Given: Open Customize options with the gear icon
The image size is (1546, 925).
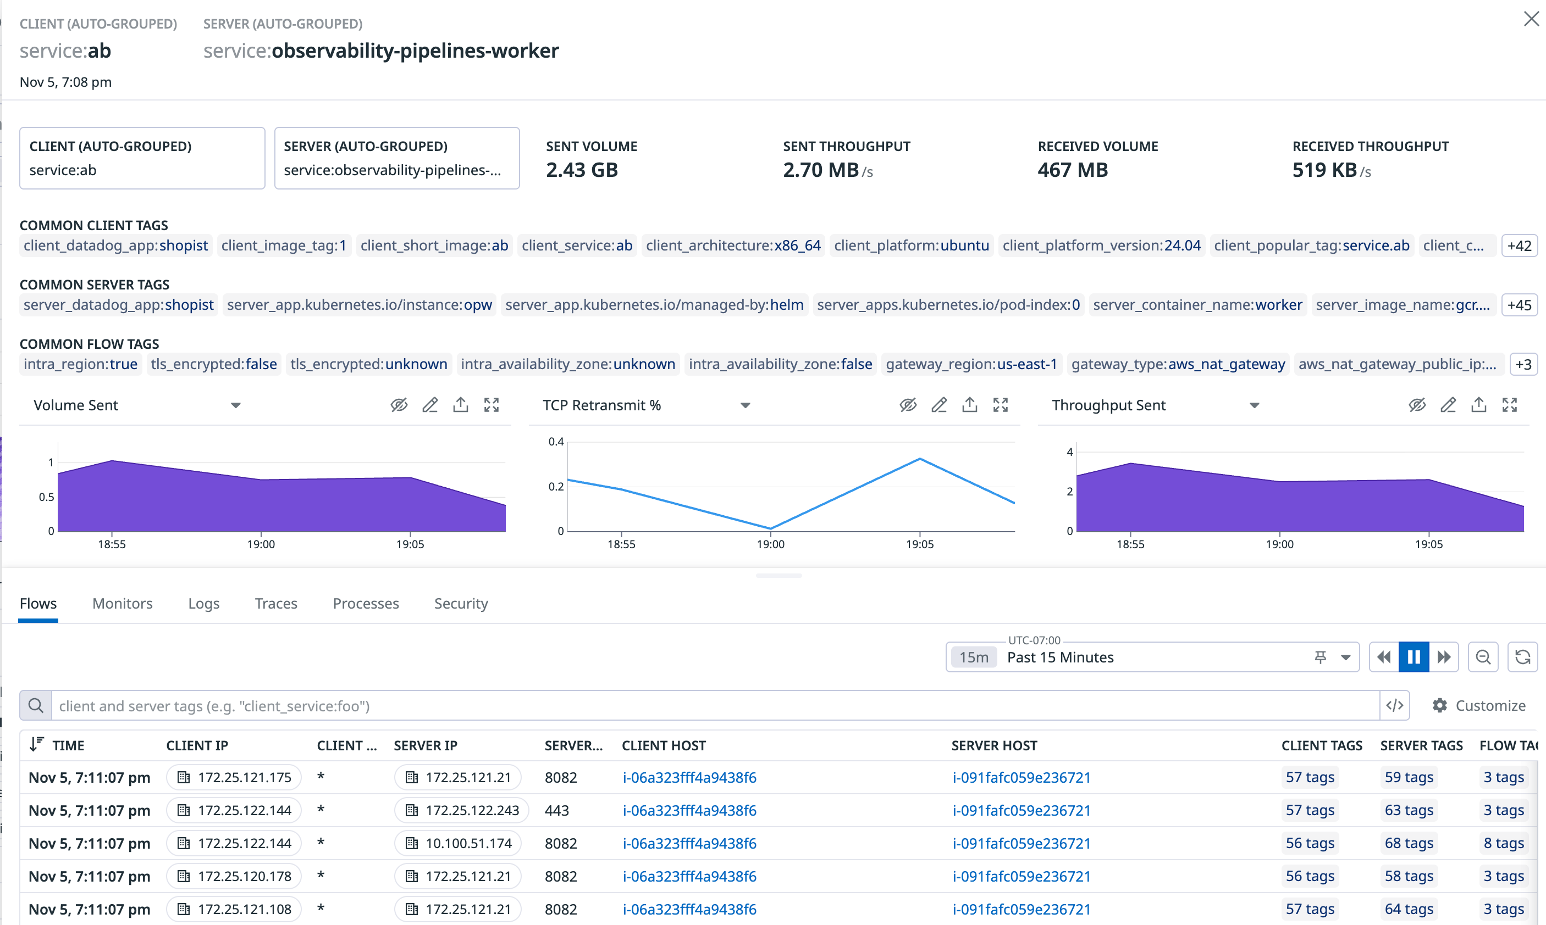Looking at the screenshot, I should (1440, 705).
